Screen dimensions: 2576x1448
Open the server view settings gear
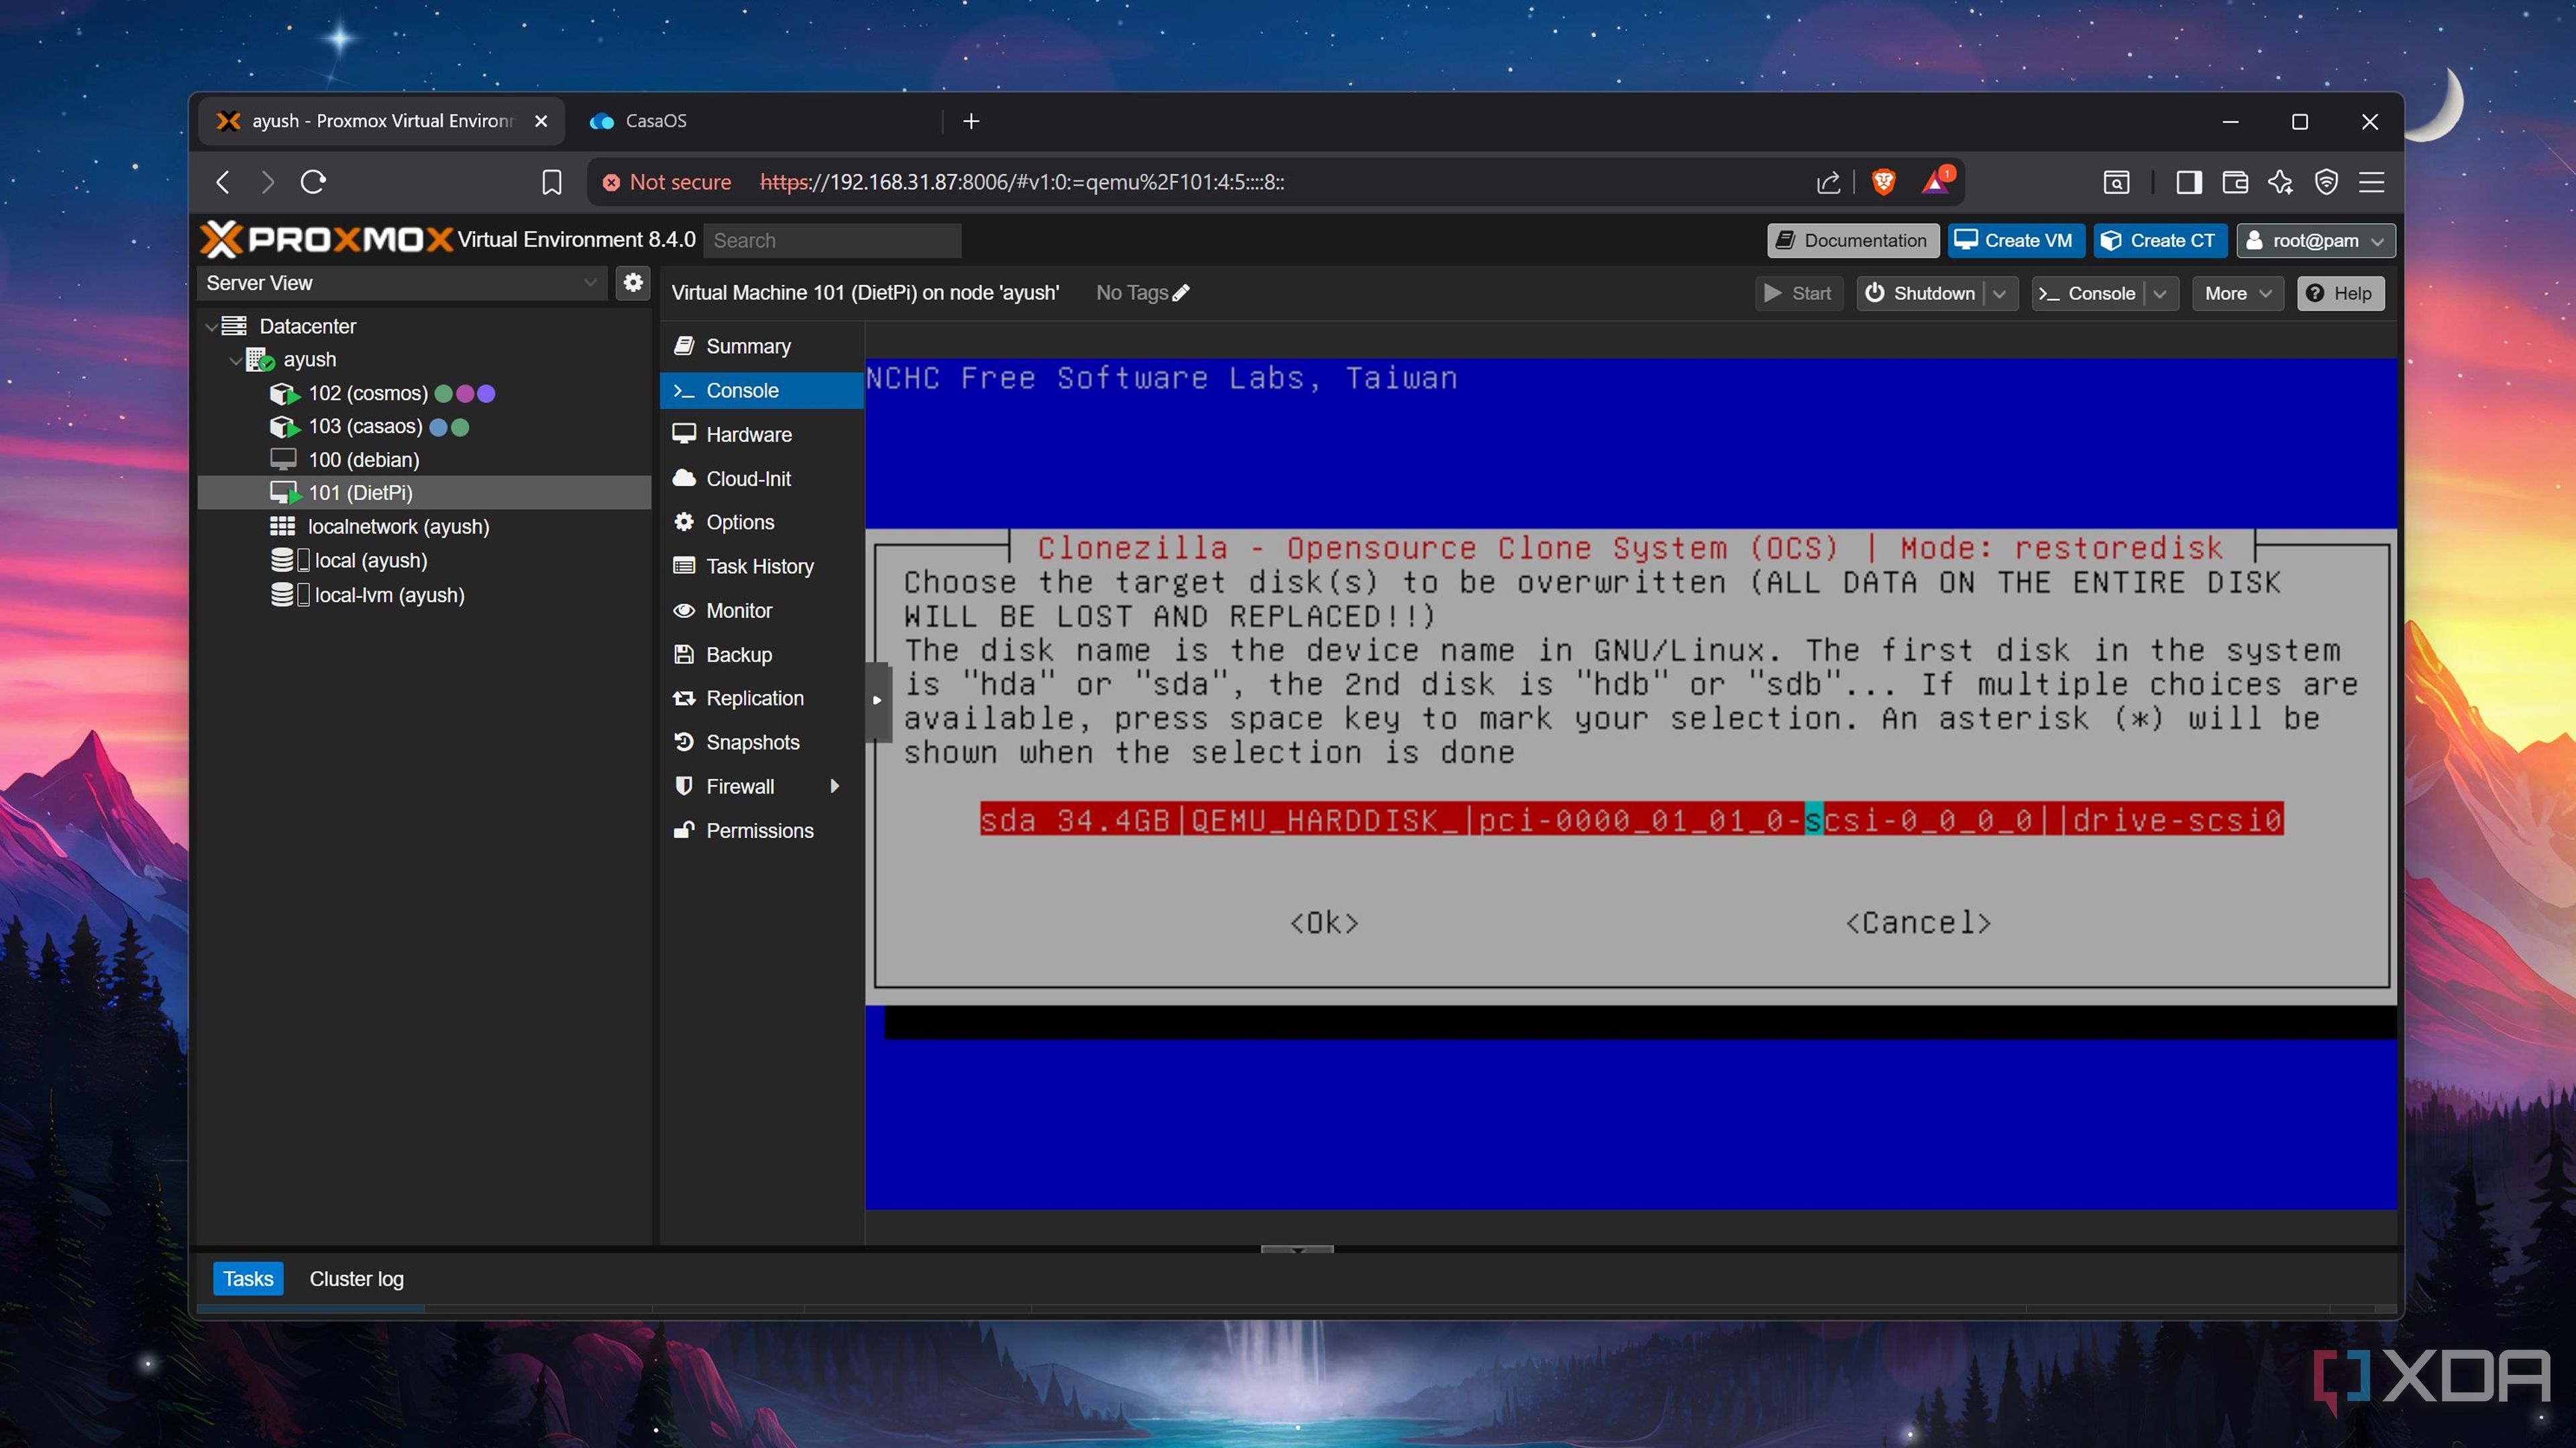point(633,283)
